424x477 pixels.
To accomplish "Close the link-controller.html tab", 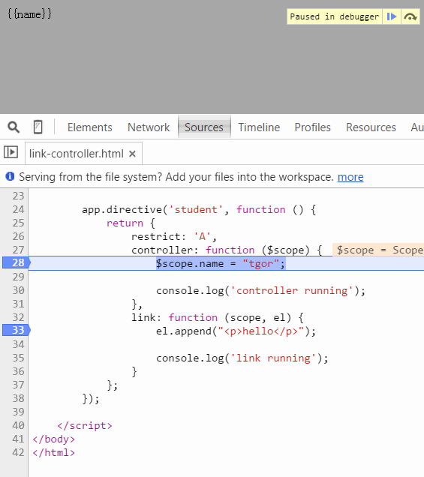I will pos(132,154).
